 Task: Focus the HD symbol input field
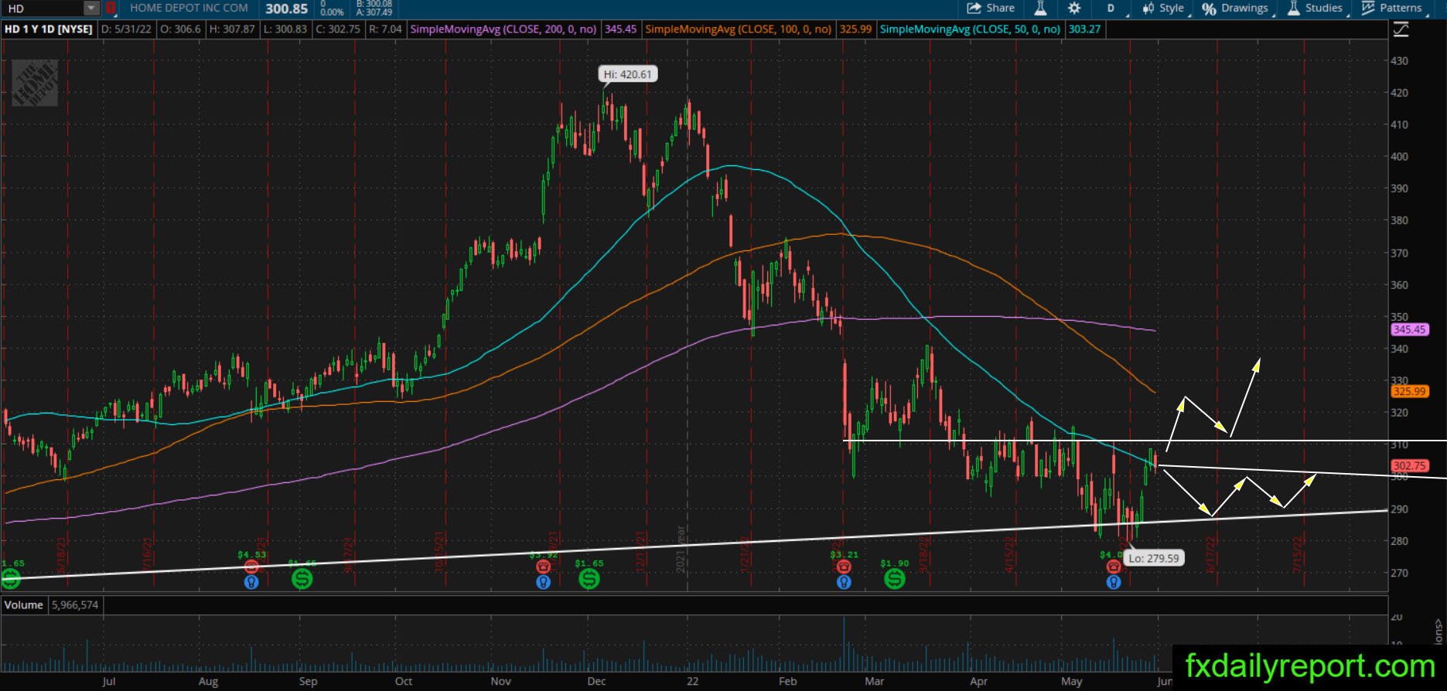(x=43, y=9)
